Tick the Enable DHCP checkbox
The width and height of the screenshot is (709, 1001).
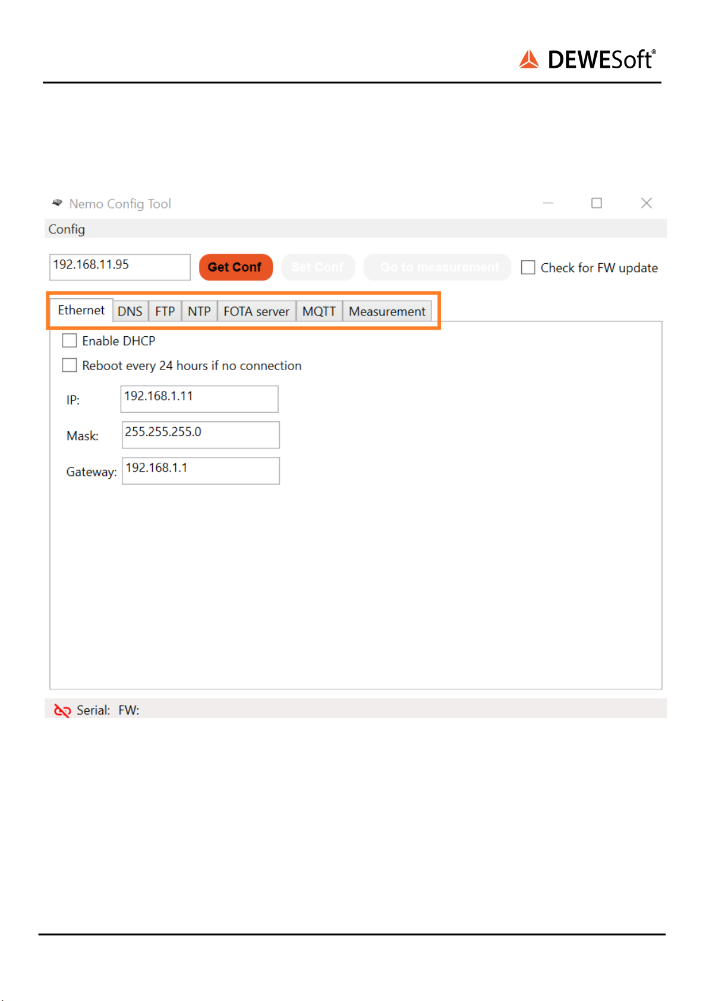(70, 340)
